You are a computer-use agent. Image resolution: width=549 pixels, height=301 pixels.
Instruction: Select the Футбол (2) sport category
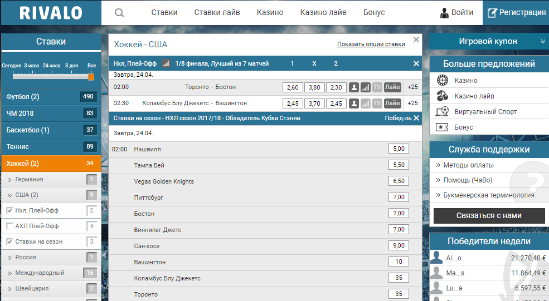pos(51,96)
